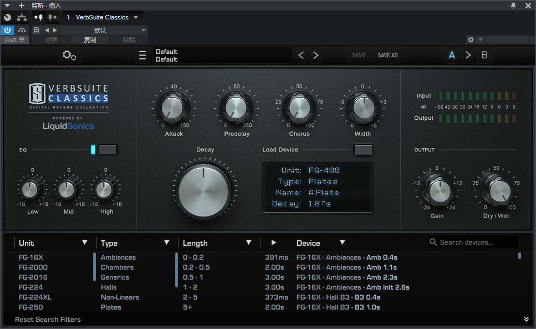
Task: Click the 复制 copy button
Action: [90, 40]
